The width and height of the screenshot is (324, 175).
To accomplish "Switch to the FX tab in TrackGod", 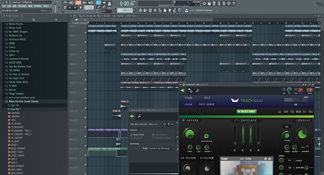I will [304, 112].
